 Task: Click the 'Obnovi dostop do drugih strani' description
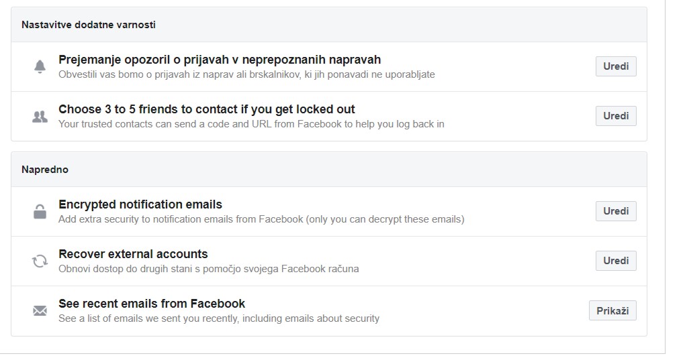point(208,269)
